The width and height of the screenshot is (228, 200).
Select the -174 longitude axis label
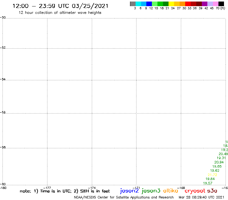click(x=92, y=188)
